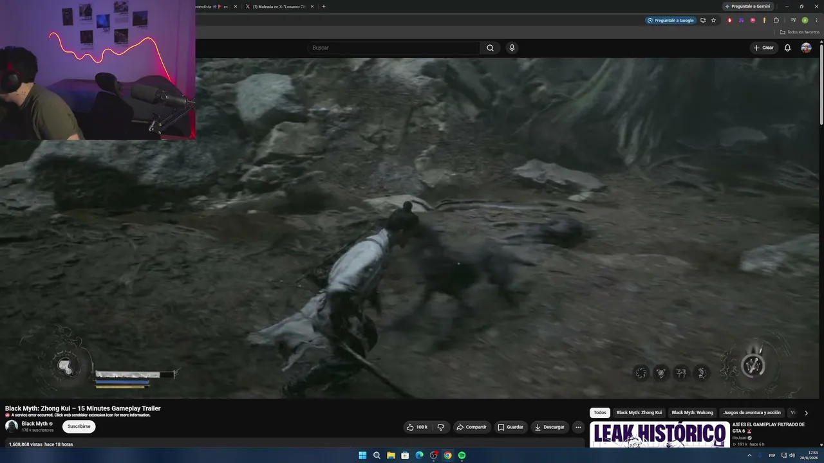The height and width of the screenshot is (463, 824).
Task: Close the Mallesia en X browser tab
Action: point(312,6)
